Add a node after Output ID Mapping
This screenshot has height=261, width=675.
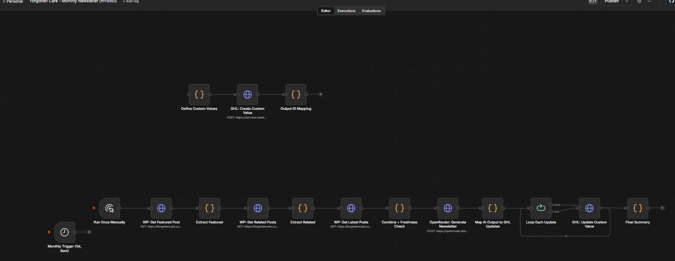click(x=321, y=94)
